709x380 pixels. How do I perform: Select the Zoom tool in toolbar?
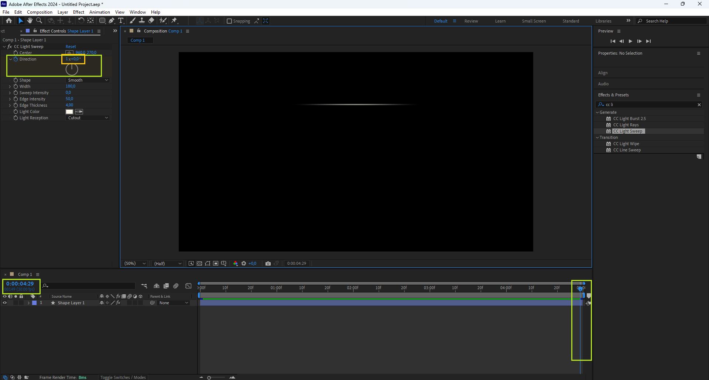pyautogui.click(x=39, y=21)
